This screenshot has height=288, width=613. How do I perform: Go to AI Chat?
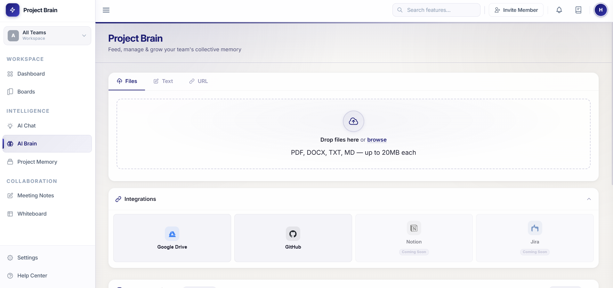[x=47, y=126]
